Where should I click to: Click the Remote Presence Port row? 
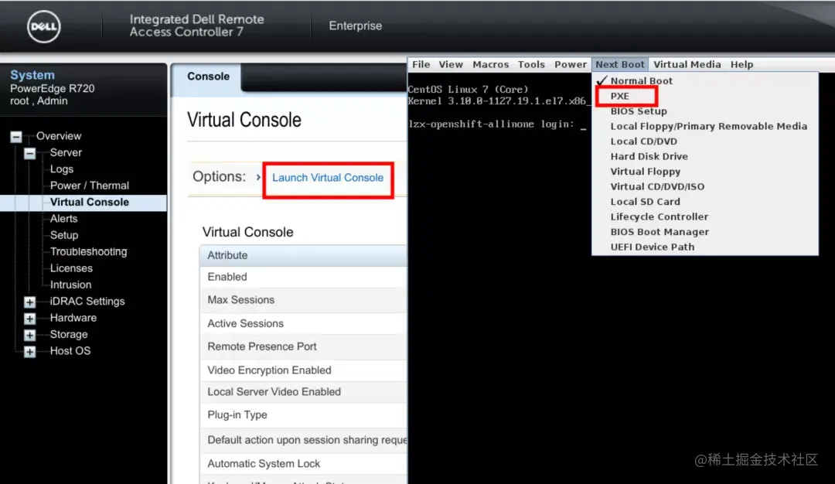click(x=304, y=346)
